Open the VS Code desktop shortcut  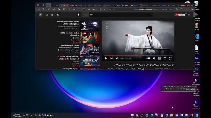197,37
